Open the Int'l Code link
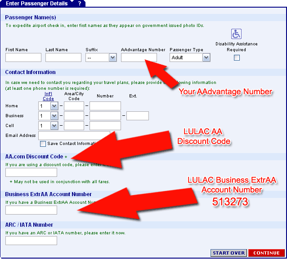Image resolution: width=287 pixels, height=259 pixels. point(48,96)
